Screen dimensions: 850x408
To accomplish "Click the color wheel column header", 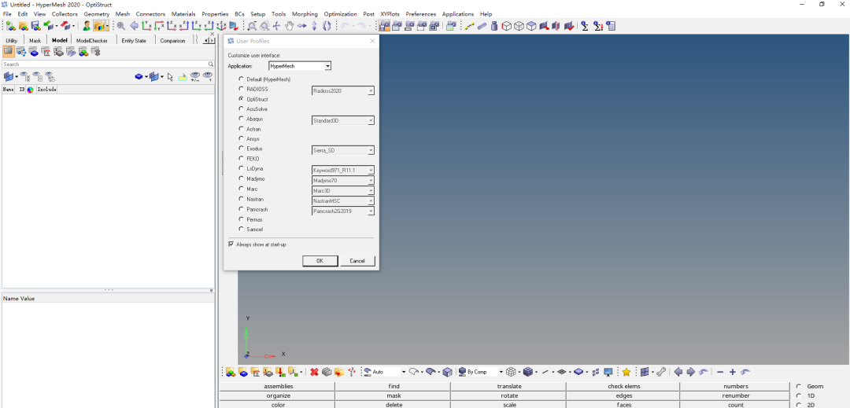I will pos(31,90).
